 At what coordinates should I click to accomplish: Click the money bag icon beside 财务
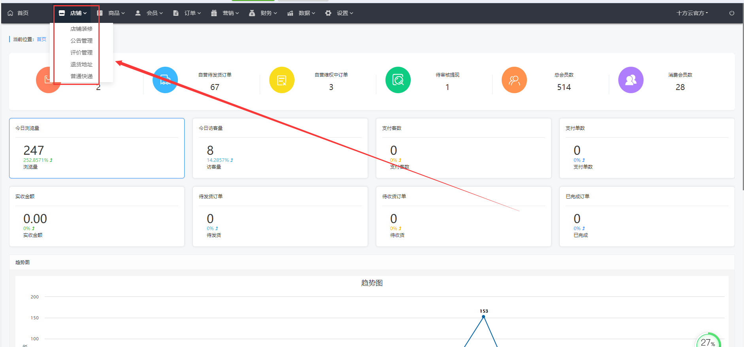tap(252, 13)
